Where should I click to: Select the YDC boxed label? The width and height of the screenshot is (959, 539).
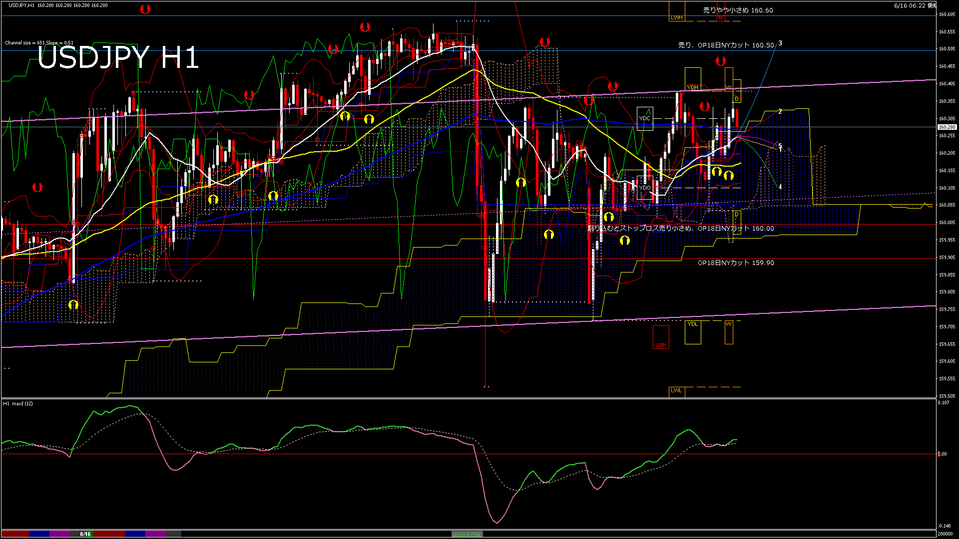tap(645, 118)
